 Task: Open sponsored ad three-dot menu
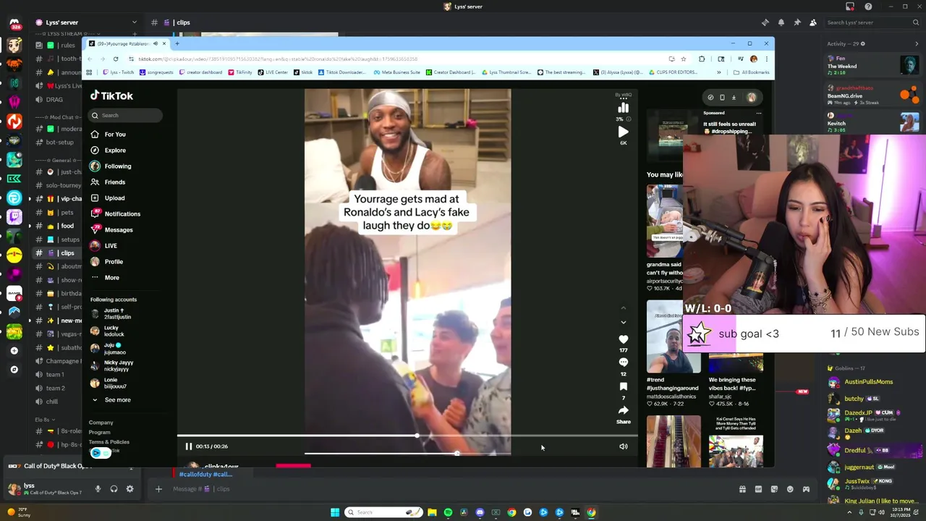(759, 113)
